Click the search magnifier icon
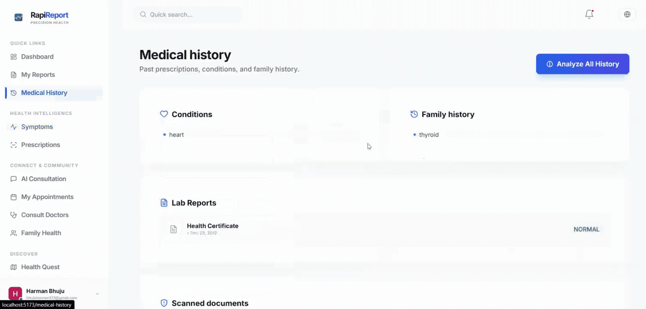The height and width of the screenshot is (309, 646). (143, 15)
